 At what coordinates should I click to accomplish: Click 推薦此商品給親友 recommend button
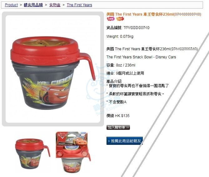pos(124,141)
